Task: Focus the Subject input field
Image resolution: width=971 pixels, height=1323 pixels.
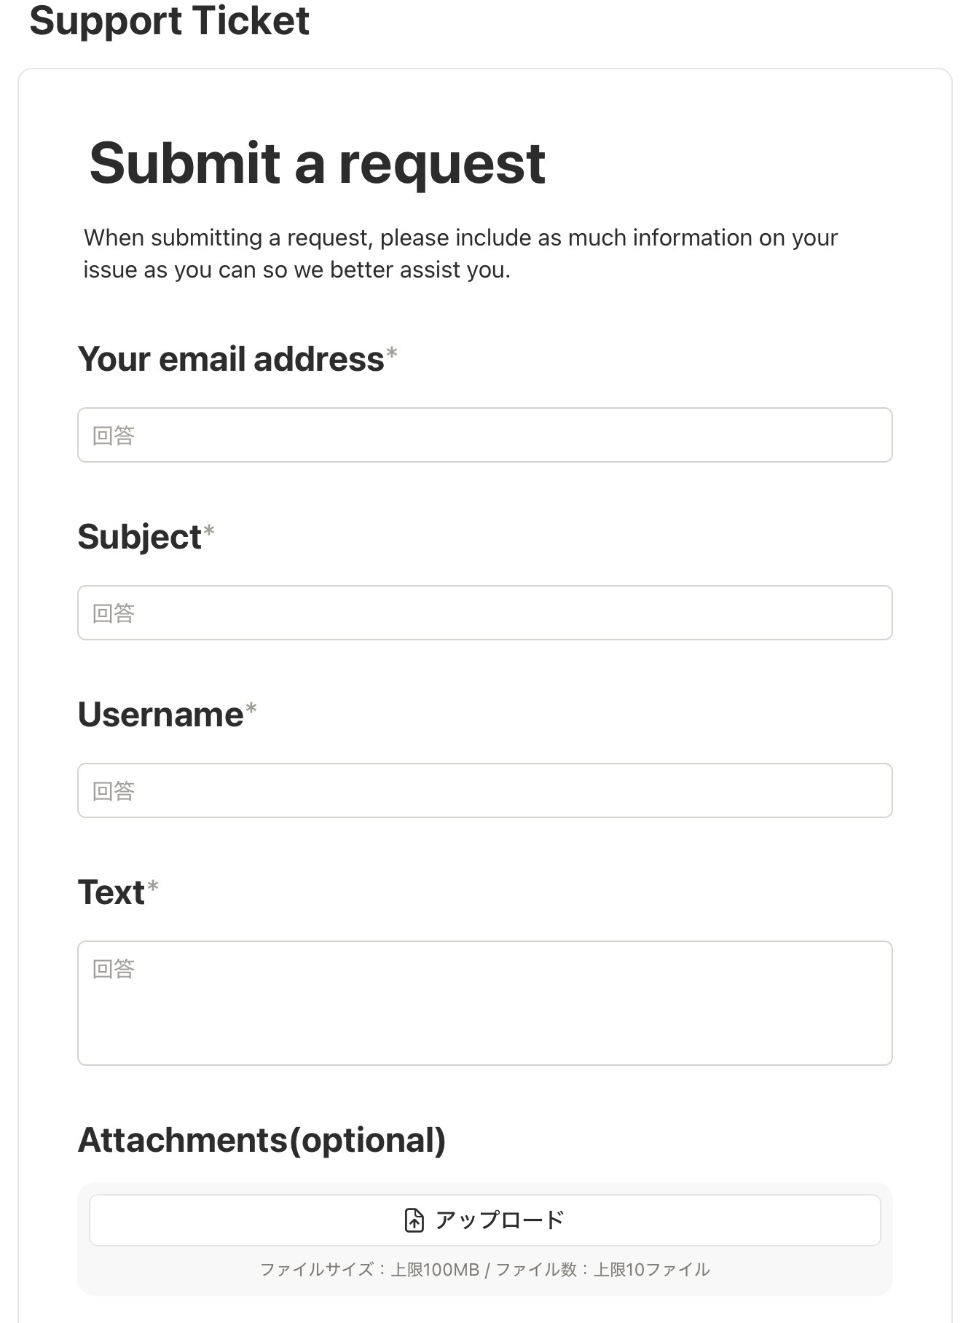Action: tap(485, 613)
